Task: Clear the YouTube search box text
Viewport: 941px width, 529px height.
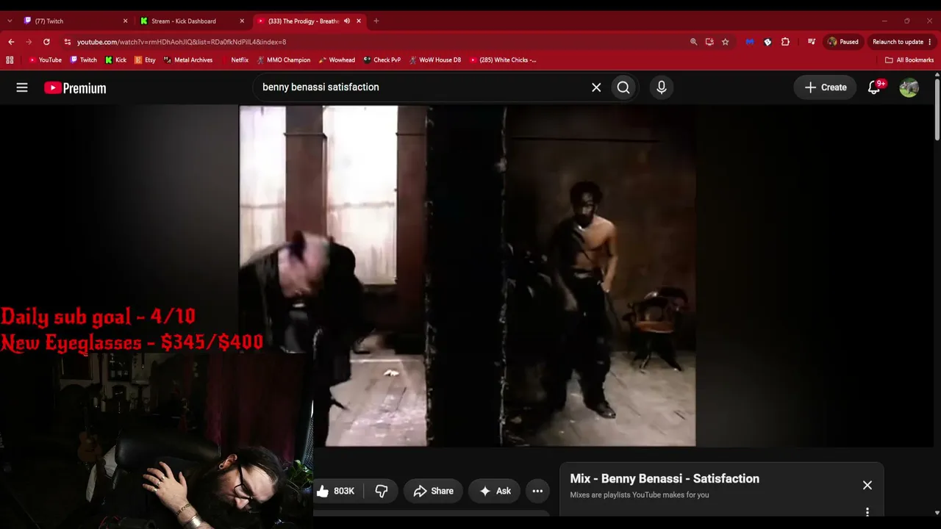Action: (x=596, y=87)
